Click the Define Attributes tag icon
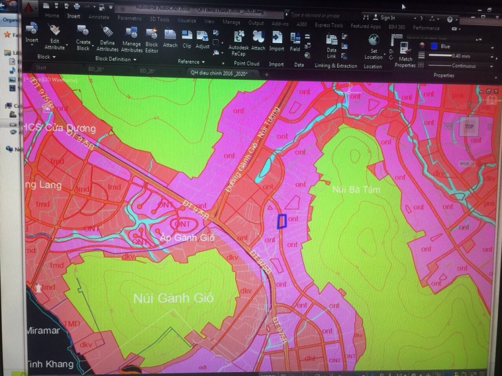The width and height of the screenshot is (502, 376). coord(107,32)
